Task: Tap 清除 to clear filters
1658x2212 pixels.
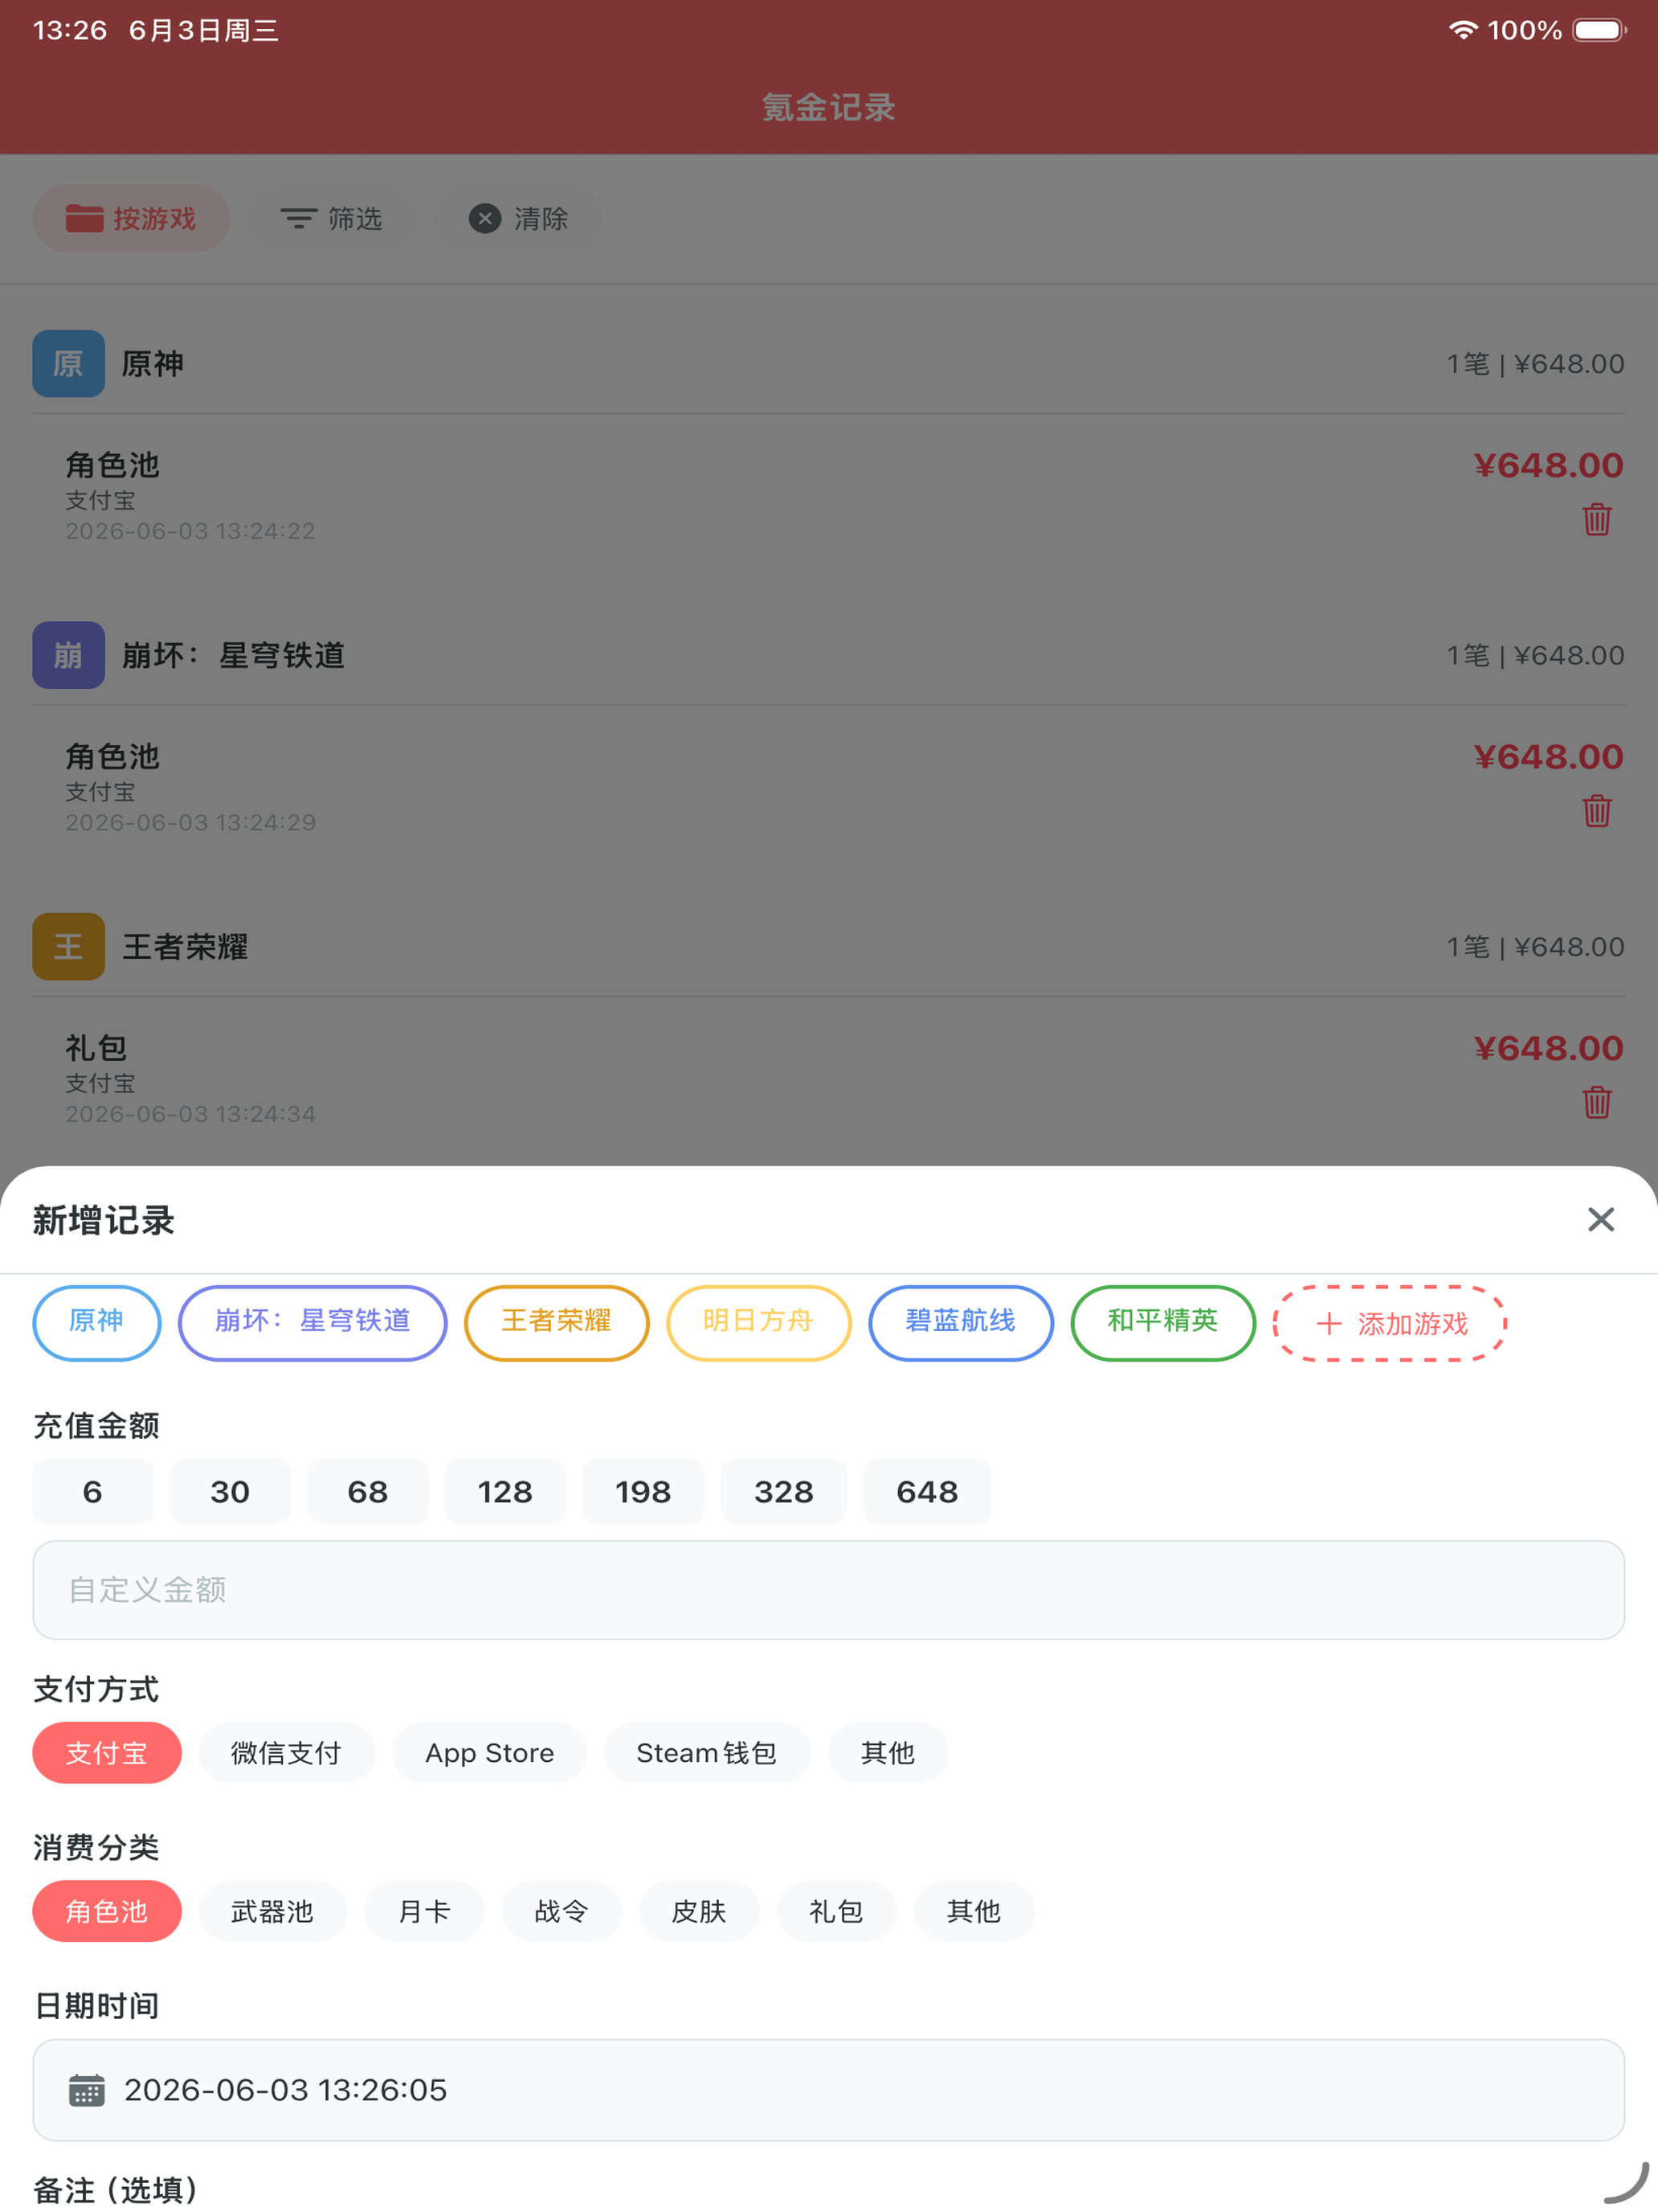Action: [517, 218]
